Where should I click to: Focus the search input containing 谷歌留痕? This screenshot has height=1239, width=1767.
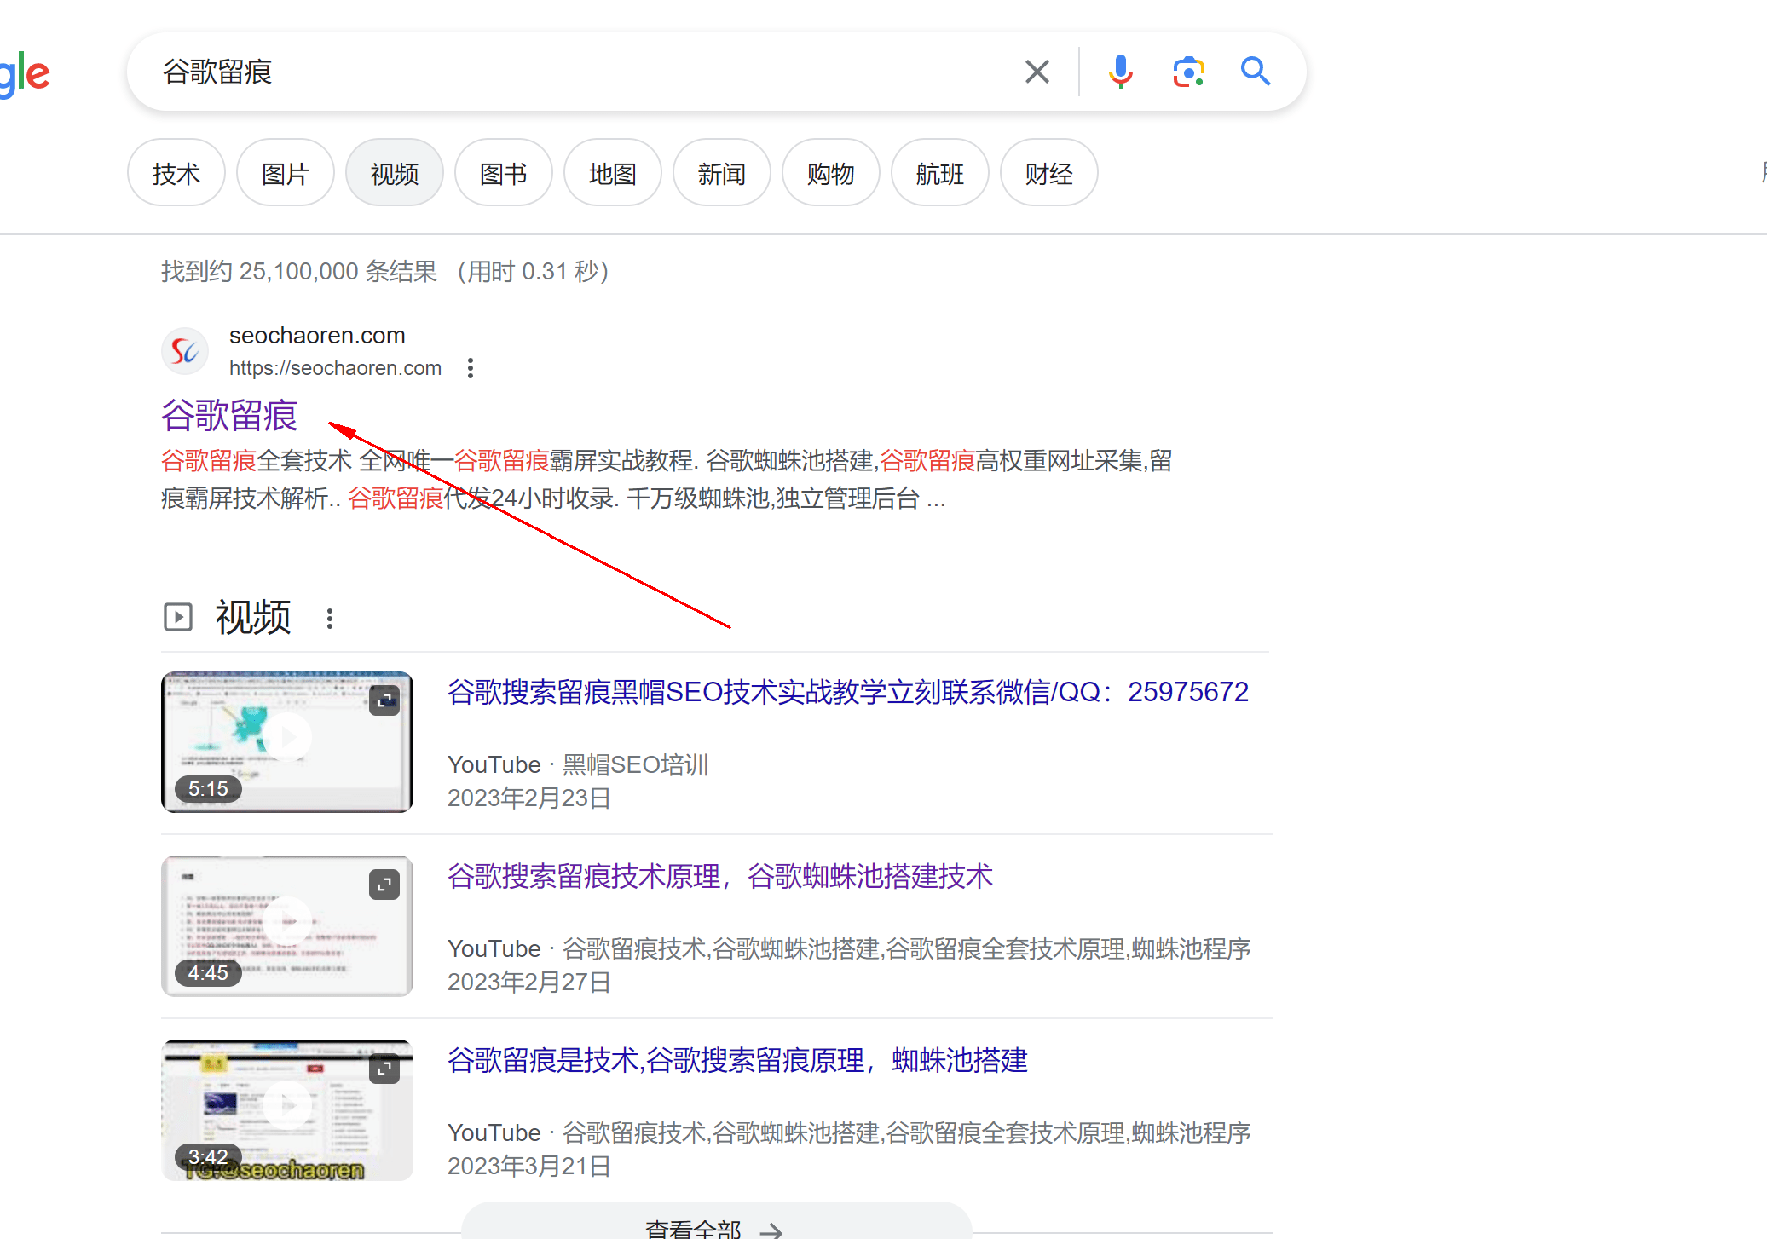coord(580,72)
